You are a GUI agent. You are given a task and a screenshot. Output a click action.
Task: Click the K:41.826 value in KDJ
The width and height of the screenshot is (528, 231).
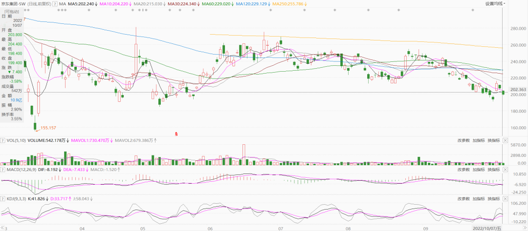[x=35, y=199]
